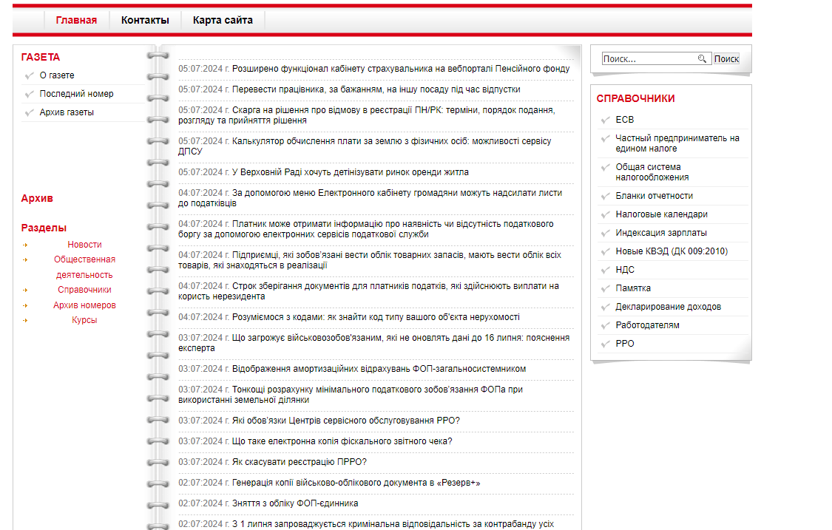
Task: Open Индексация зарплаты link
Action: tap(661, 233)
